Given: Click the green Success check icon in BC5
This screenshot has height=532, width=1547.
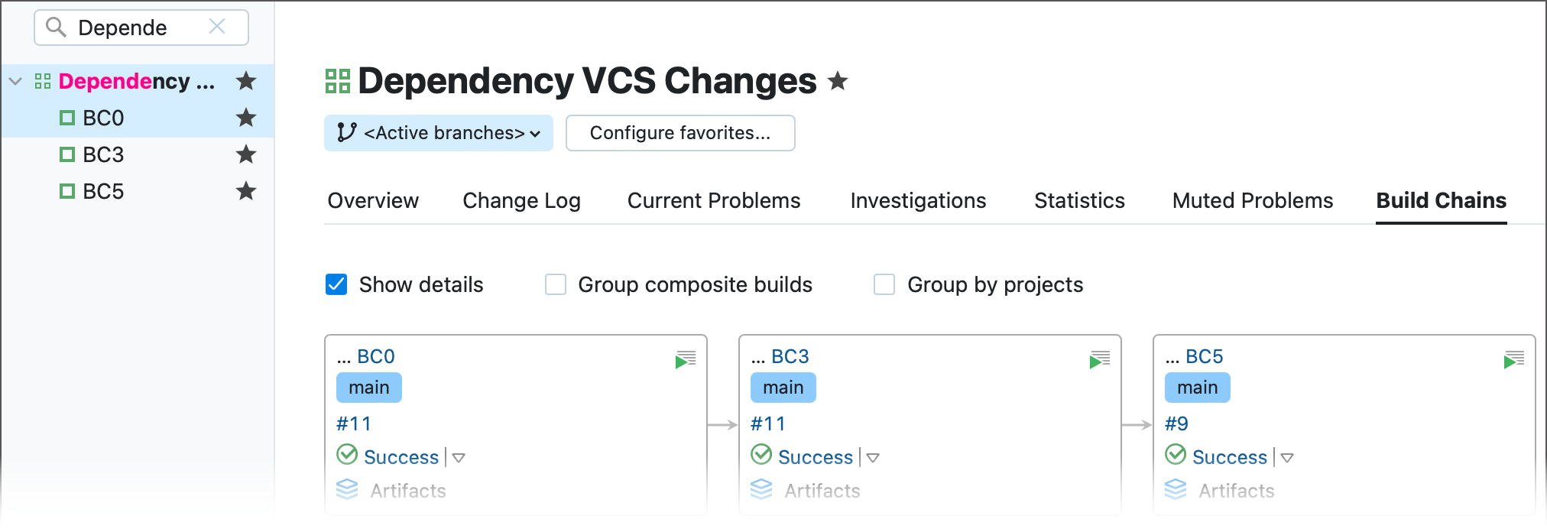Looking at the screenshot, I should (x=1176, y=456).
